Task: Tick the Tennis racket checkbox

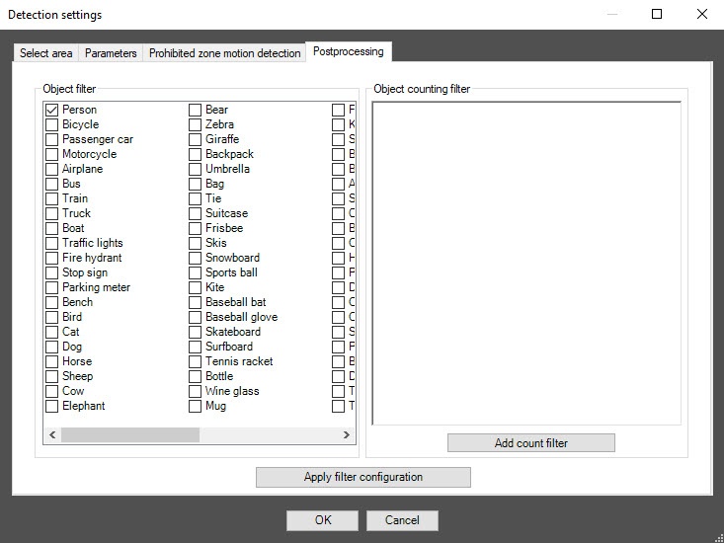Action: point(195,361)
